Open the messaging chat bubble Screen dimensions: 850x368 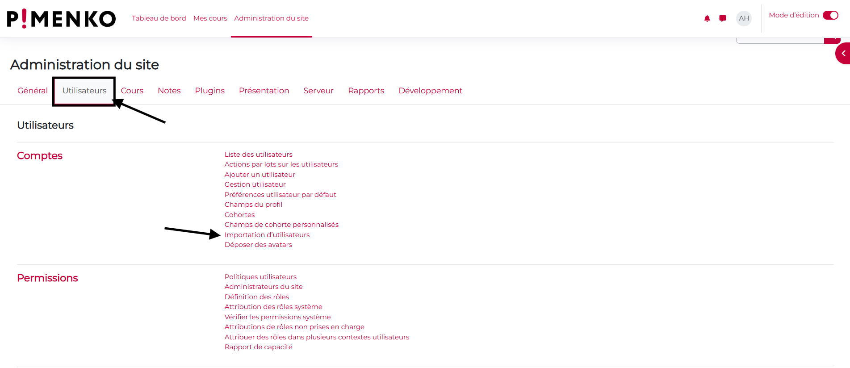tap(722, 18)
